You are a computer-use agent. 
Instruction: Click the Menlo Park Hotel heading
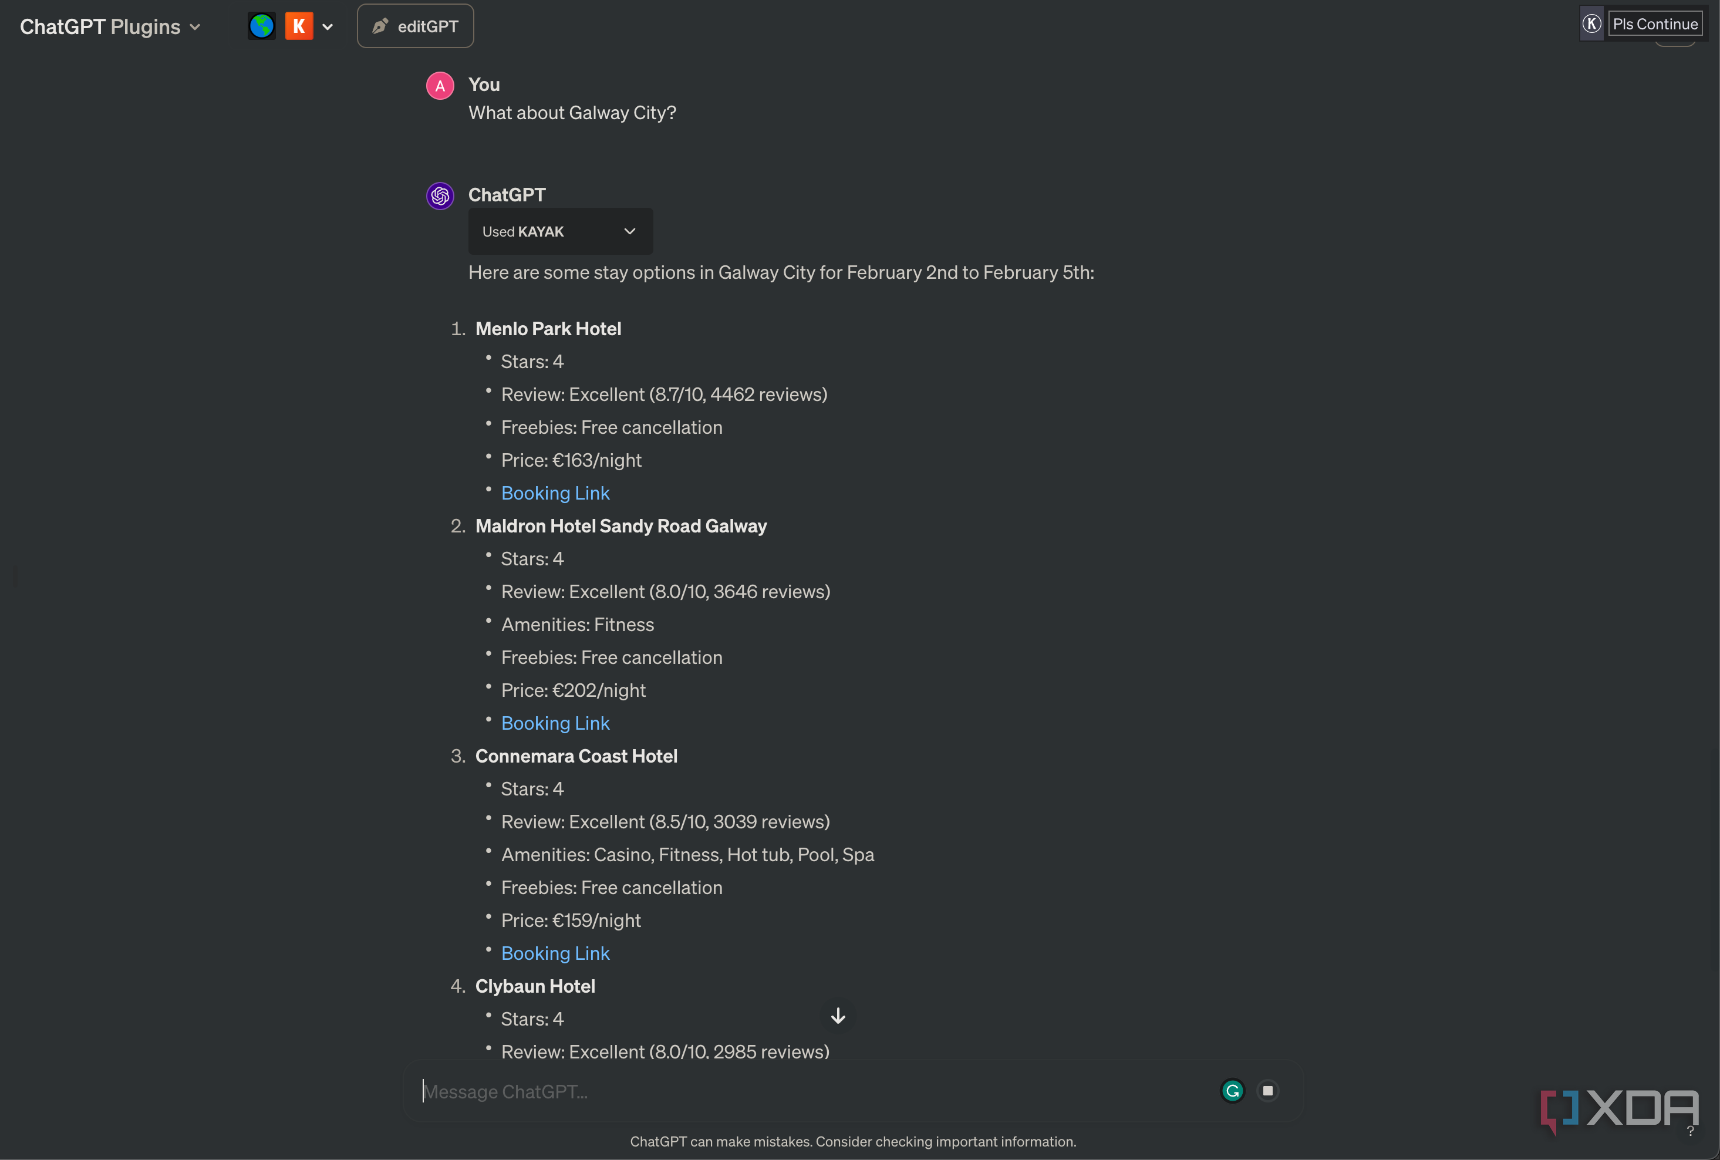(x=548, y=329)
